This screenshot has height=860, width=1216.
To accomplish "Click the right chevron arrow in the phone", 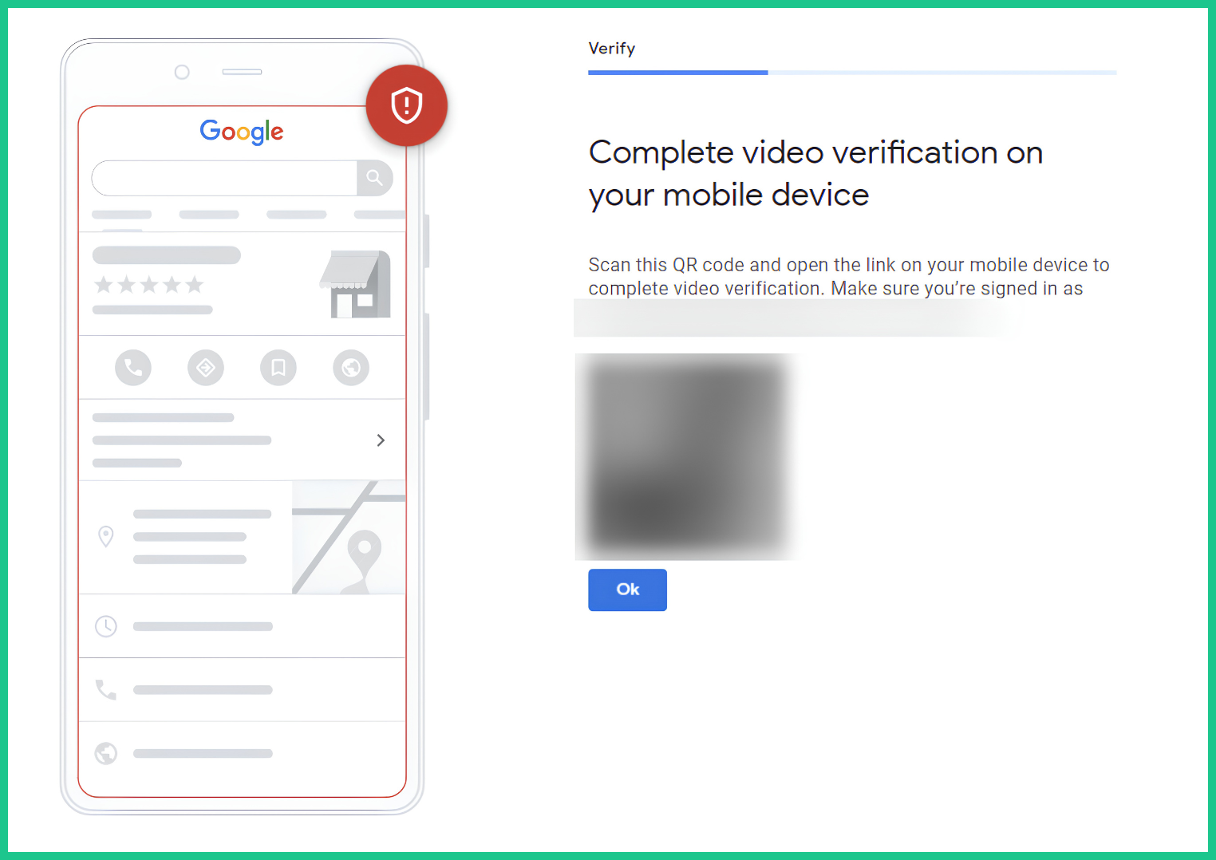I will 381,440.
